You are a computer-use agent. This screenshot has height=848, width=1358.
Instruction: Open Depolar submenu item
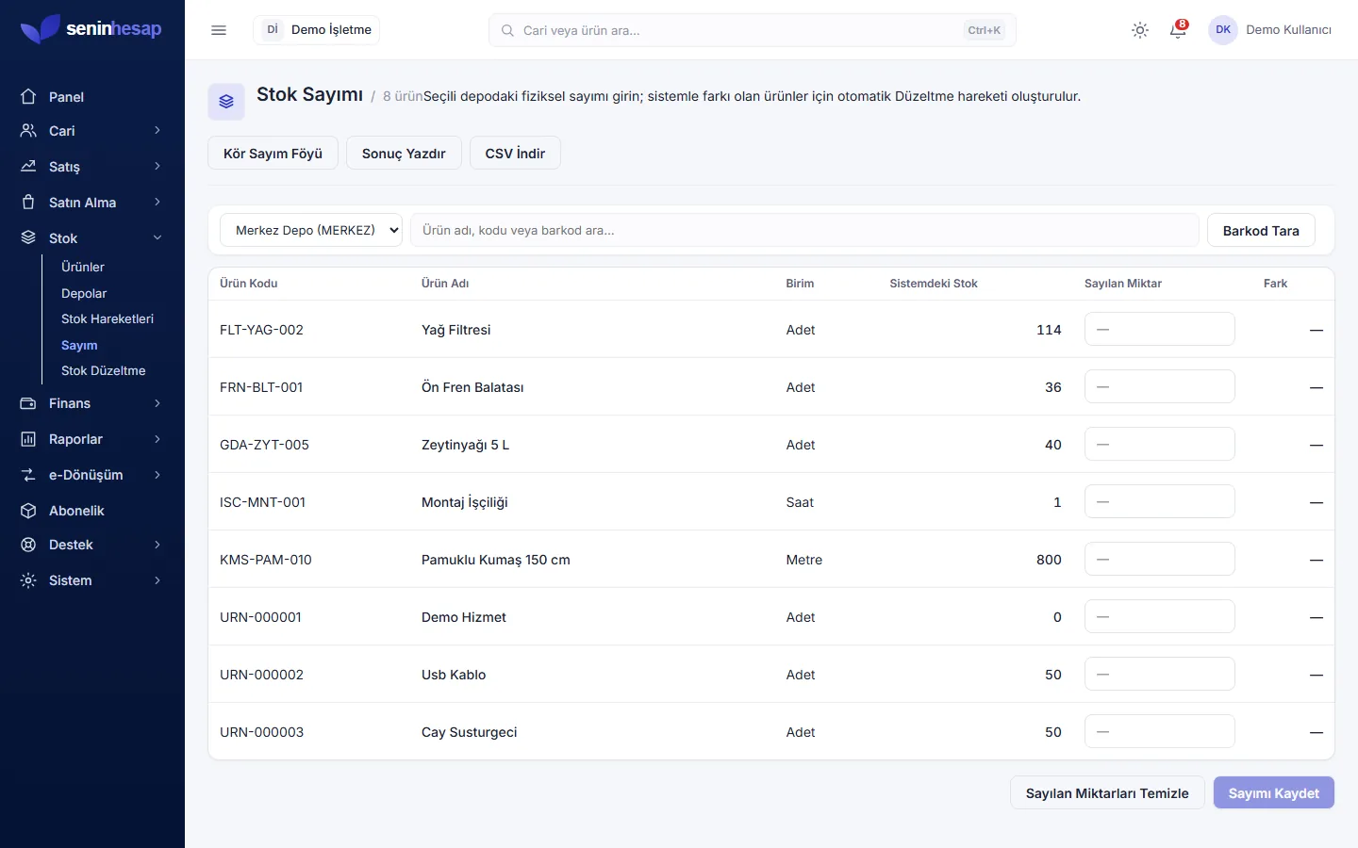coord(84,294)
